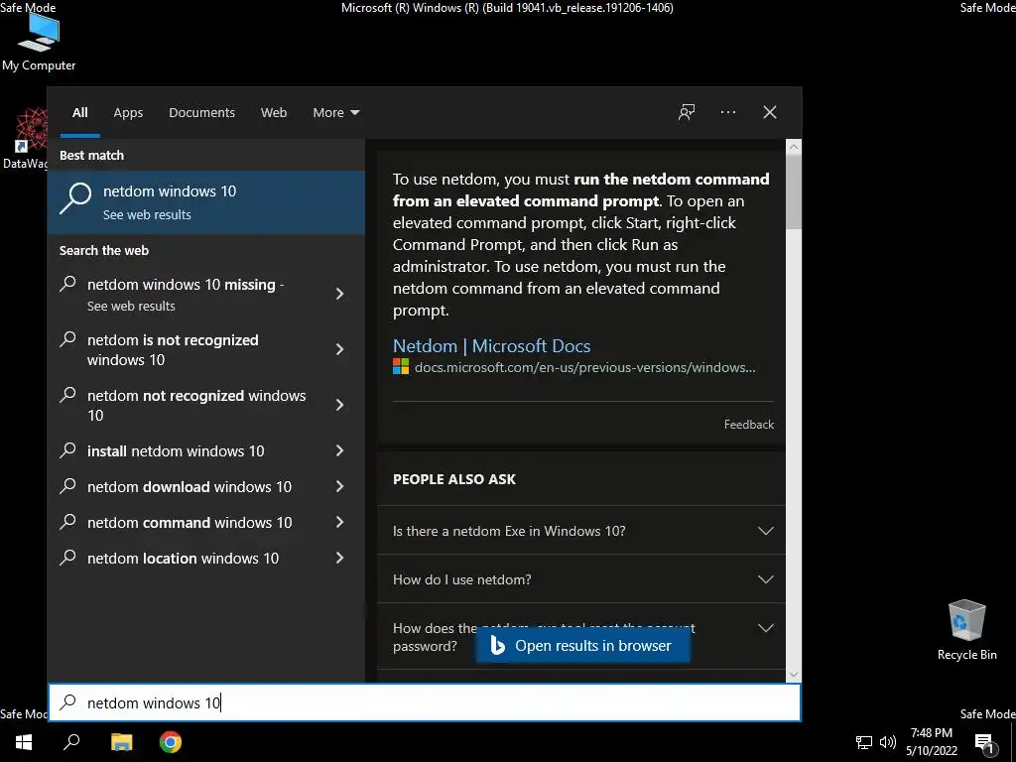Expand arrow for netdom not recognized windows 10
Viewport: 1016px width, 762px height.
click(339, 405)
